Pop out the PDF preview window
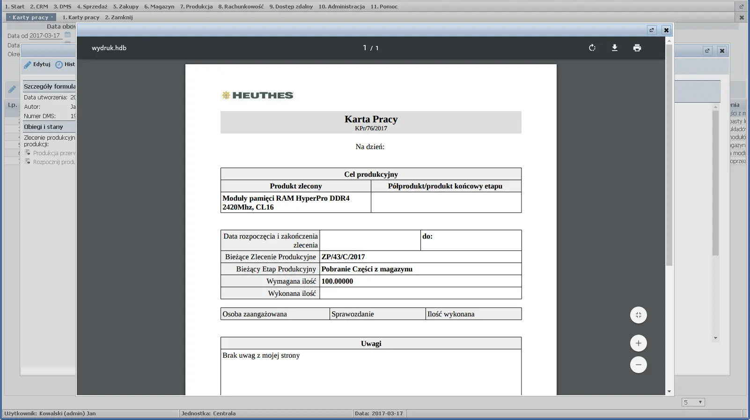The image size is (750, 420). coord(651,30)
